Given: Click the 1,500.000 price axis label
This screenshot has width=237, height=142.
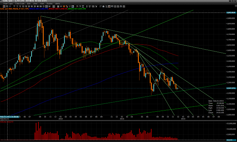Looking at the screenshot, I should pos(231,61).
